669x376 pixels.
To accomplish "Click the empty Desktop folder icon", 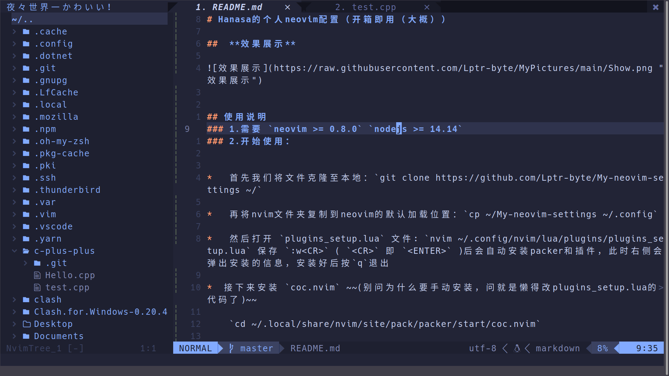I will (x=26, y=324).
